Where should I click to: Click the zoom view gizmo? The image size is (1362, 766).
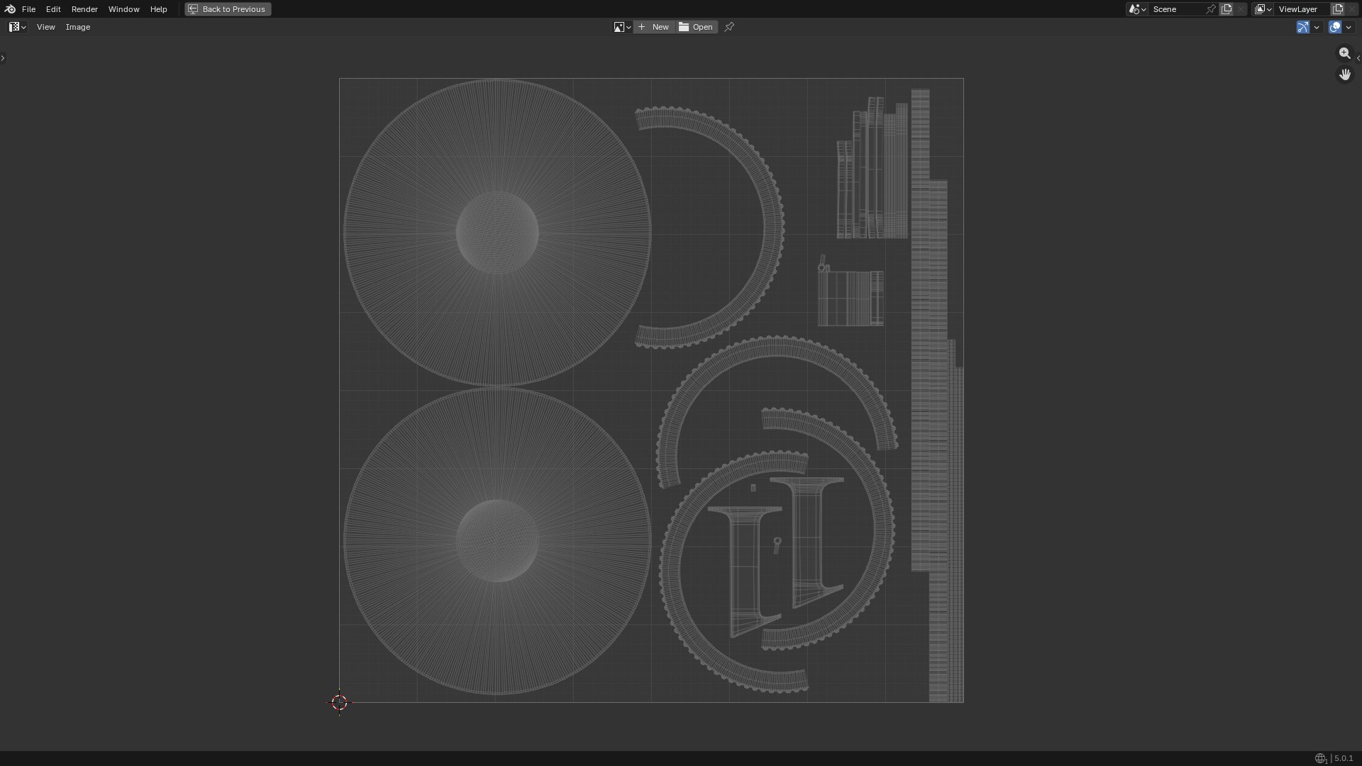pos(1344,53)
